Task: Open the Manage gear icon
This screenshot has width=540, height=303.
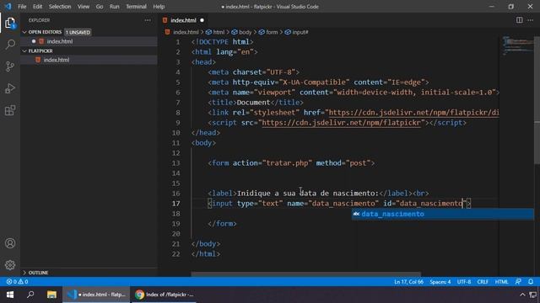Action: pos(10,265)
